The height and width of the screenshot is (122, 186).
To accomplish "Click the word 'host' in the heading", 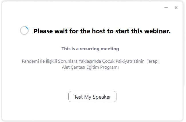I will pyautogui.click(x=98, y=31).
